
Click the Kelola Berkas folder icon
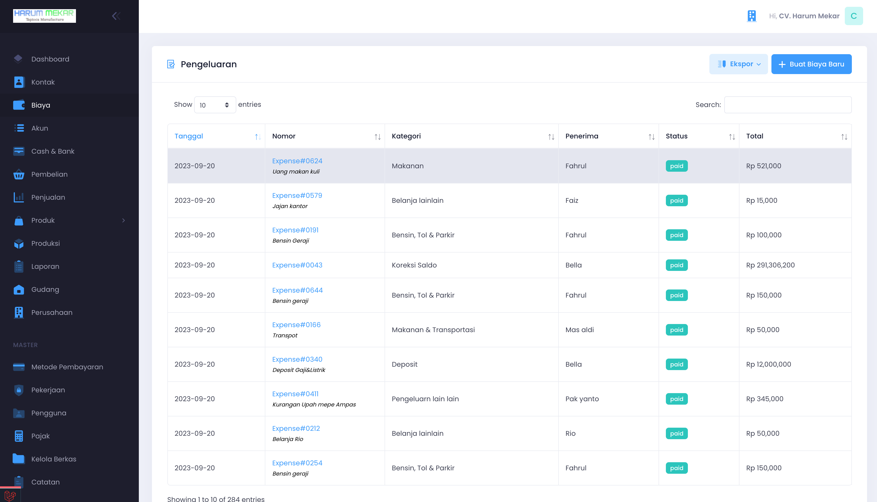[19, 459]
